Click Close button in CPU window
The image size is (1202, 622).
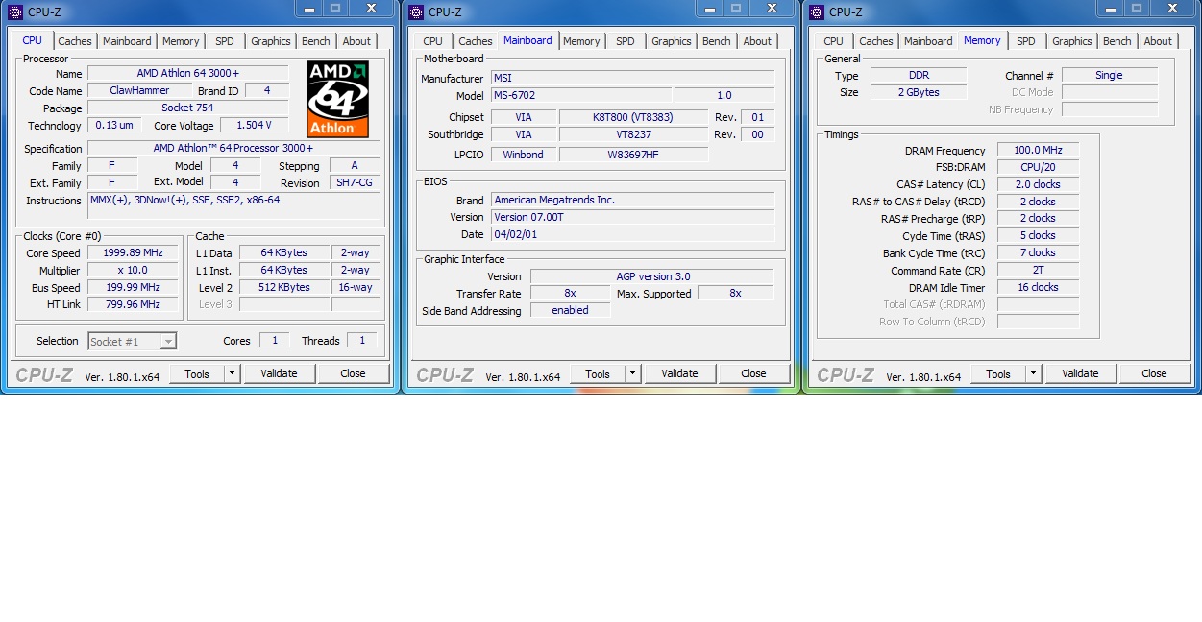[353, 373]
